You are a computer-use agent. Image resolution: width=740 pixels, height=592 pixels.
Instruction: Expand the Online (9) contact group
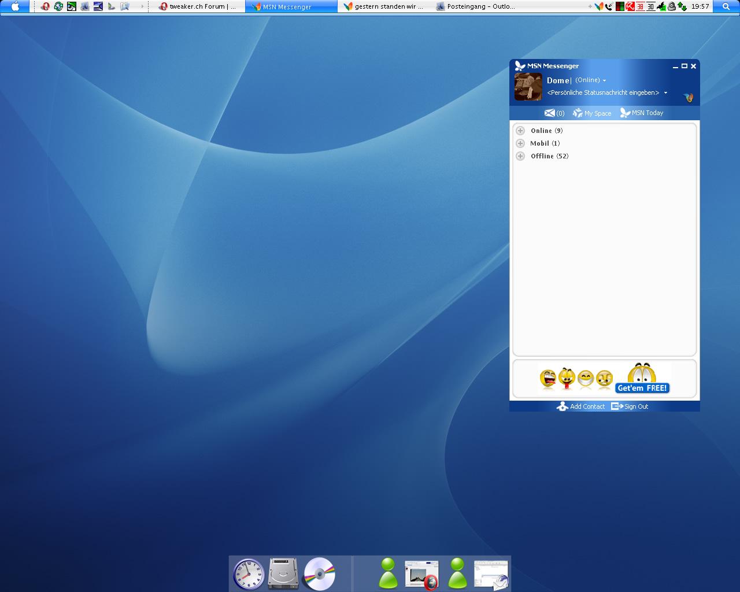[520, 131]
